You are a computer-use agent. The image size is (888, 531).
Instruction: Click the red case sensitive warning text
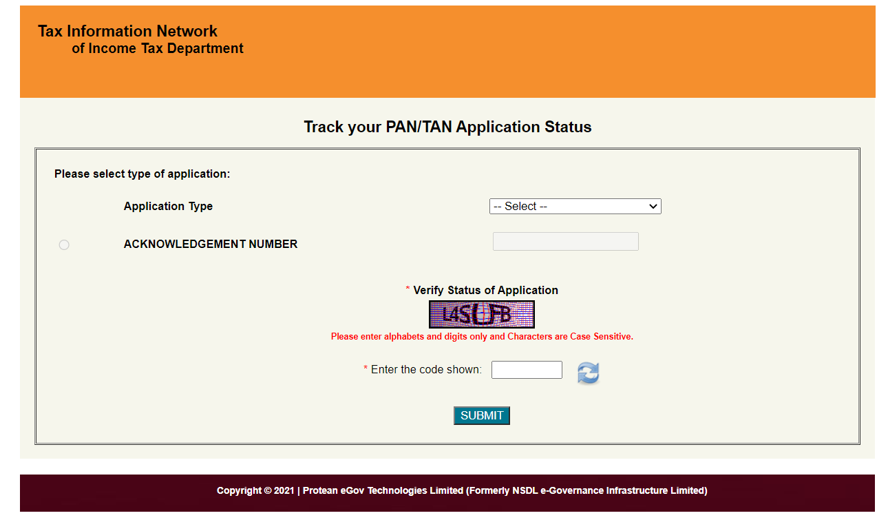482,337
